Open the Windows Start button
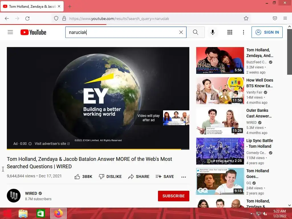Screen dimensions: 292x219 [7, 213]
